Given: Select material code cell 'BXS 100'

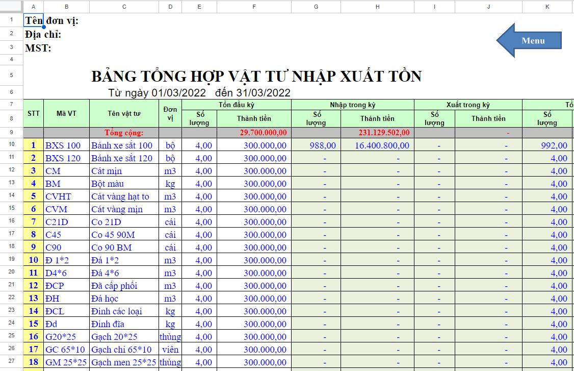Looking at the screenshot, I should [x=64, y=145].
